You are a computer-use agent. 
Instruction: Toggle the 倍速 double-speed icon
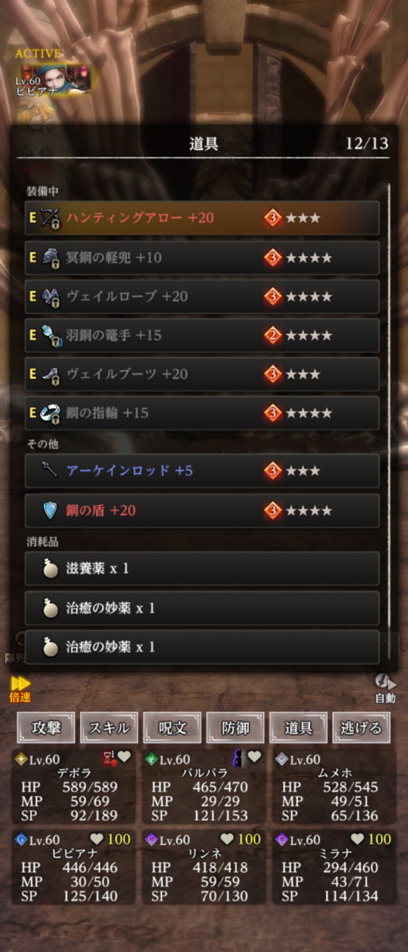pos(20,689)
